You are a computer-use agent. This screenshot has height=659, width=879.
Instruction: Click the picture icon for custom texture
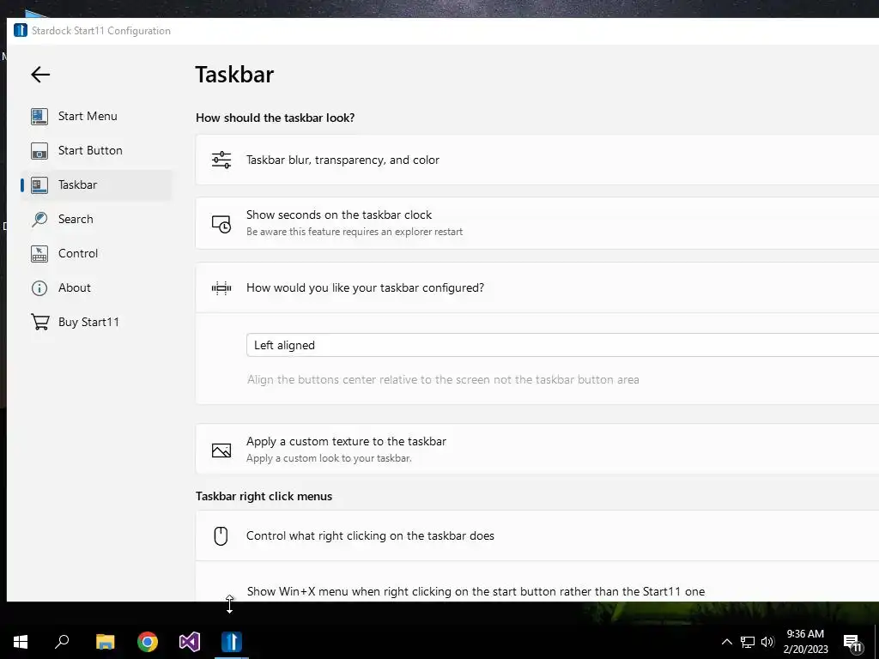(221, 450)
